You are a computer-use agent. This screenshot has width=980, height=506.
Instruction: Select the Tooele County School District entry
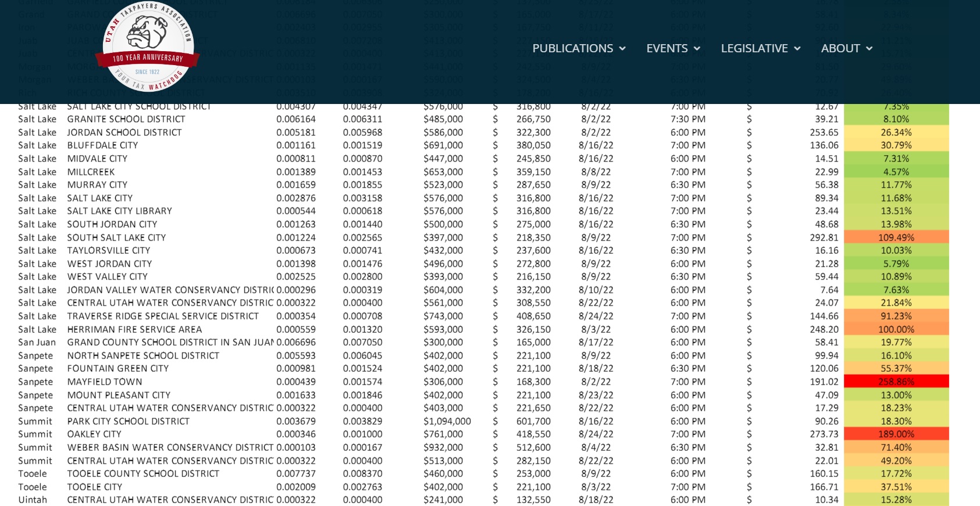(x=143, y=473)
